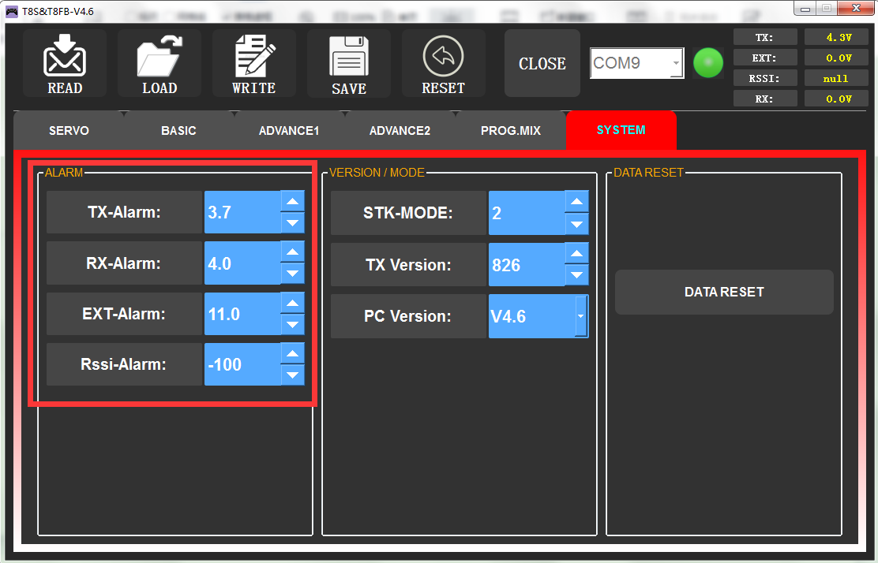Go to the ADVANCE1 tab

pyautogui.click(x=288, y=130)
